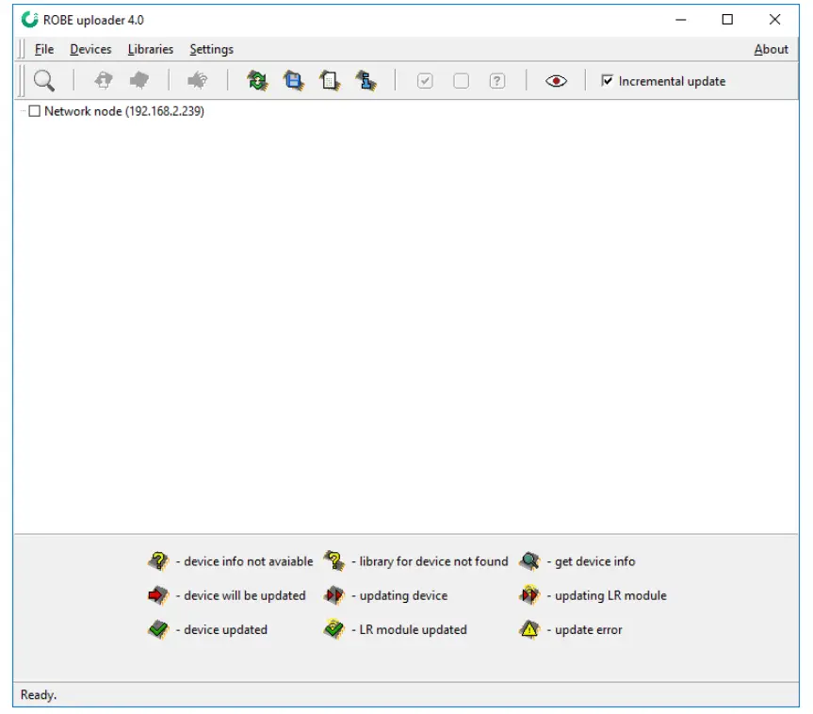Click the blue info chip icon
The image size is (813, 714).
366,81
